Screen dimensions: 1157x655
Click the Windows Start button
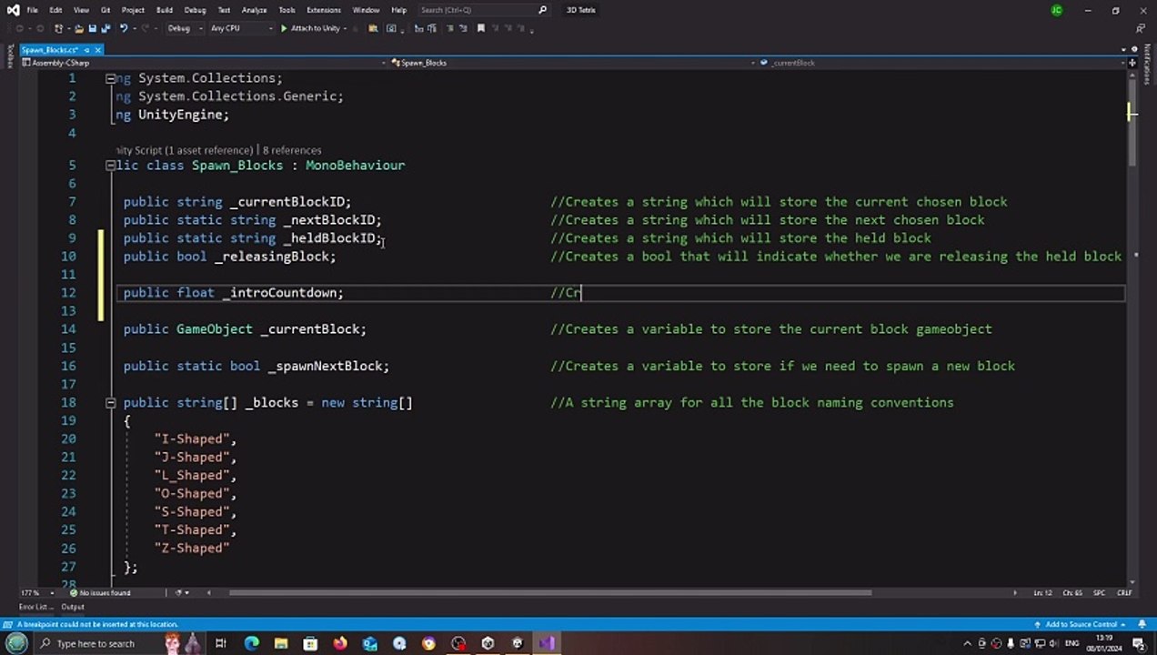click(x=16, y=643)
